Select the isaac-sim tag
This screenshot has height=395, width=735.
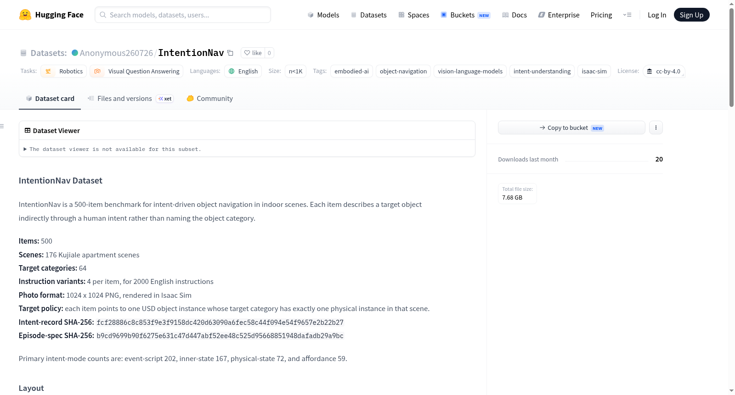click(594, 71)
